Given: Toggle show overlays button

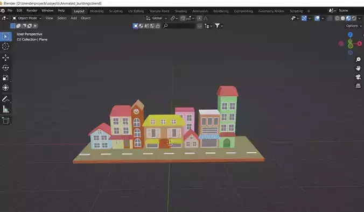Looking at the screenshot, I should pyautogui.click(x=317, y=18).
